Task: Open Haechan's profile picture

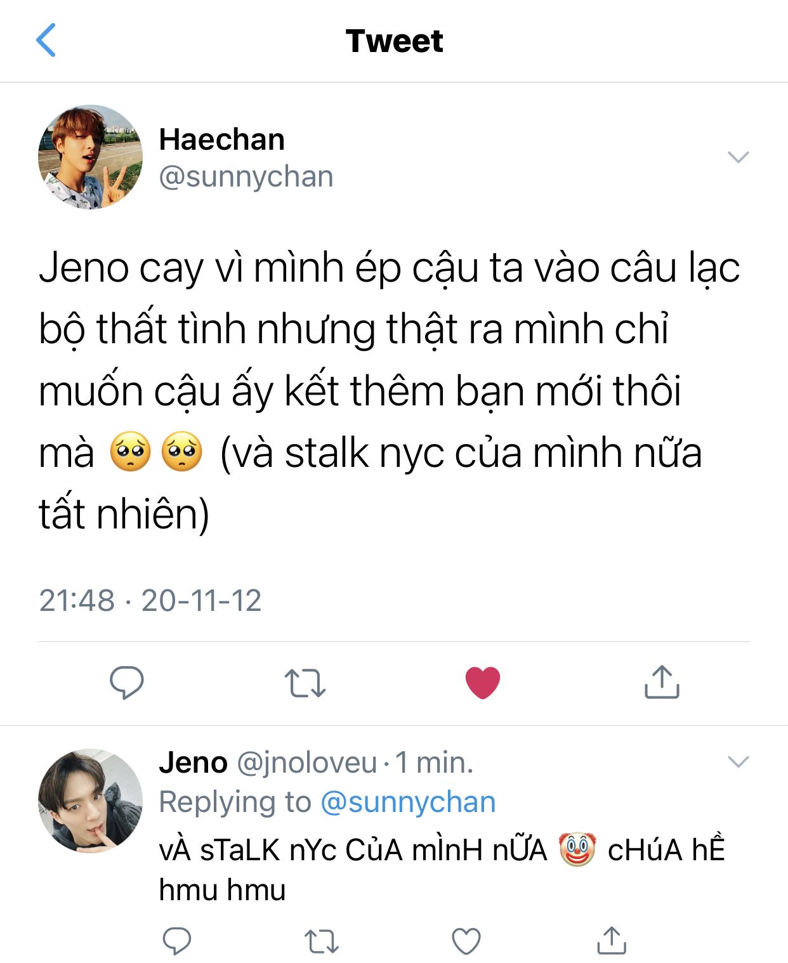Action: [90, 157]
